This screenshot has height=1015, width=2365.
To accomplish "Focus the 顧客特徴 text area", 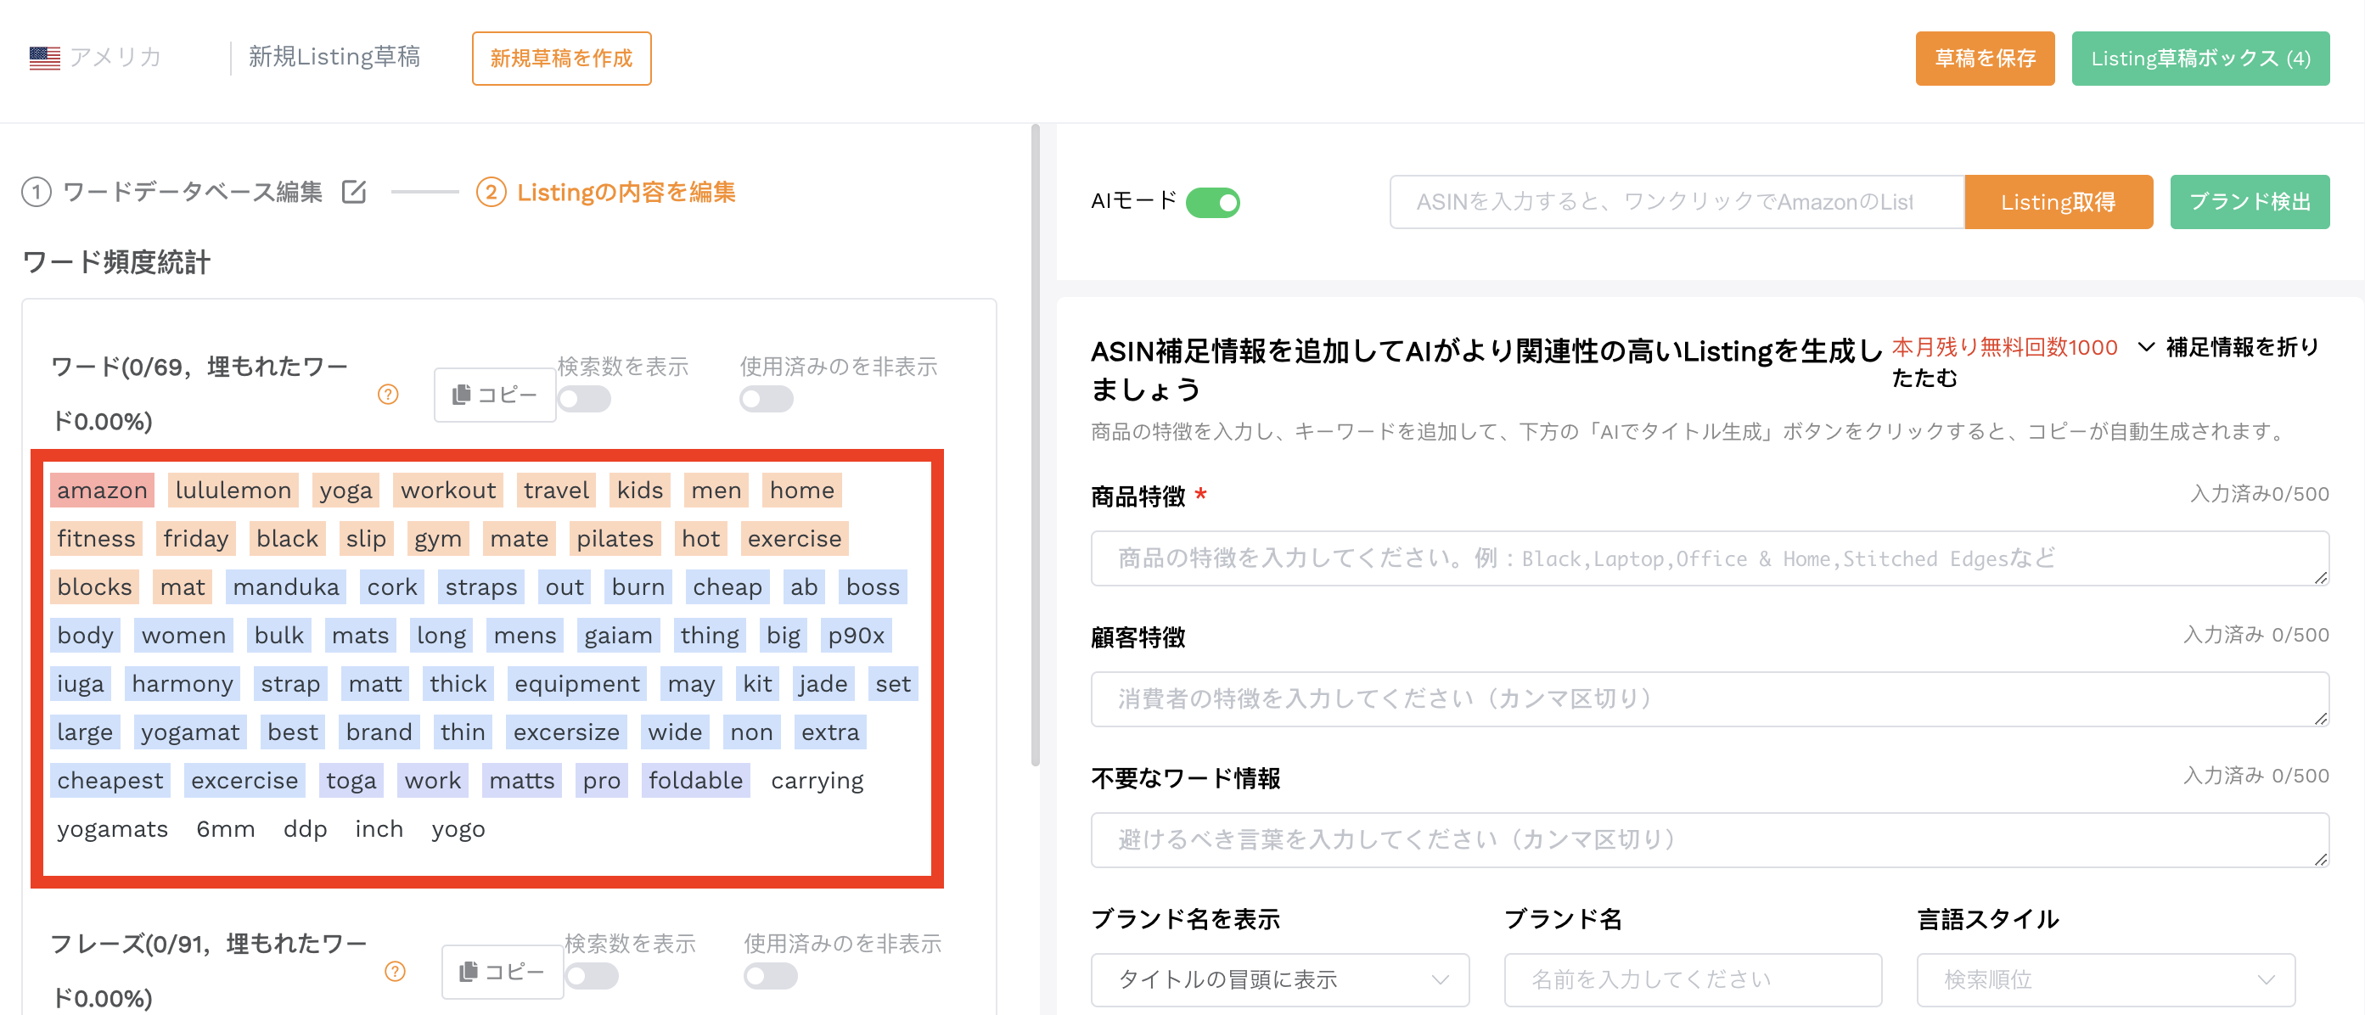I will (x=1710, y=699).
